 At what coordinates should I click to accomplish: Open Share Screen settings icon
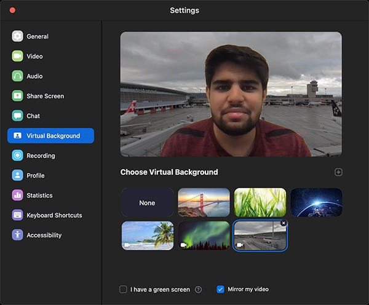[17, 96]
